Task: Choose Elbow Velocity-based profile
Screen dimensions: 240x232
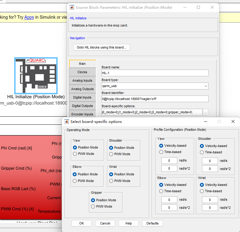Action: [161, 185]
